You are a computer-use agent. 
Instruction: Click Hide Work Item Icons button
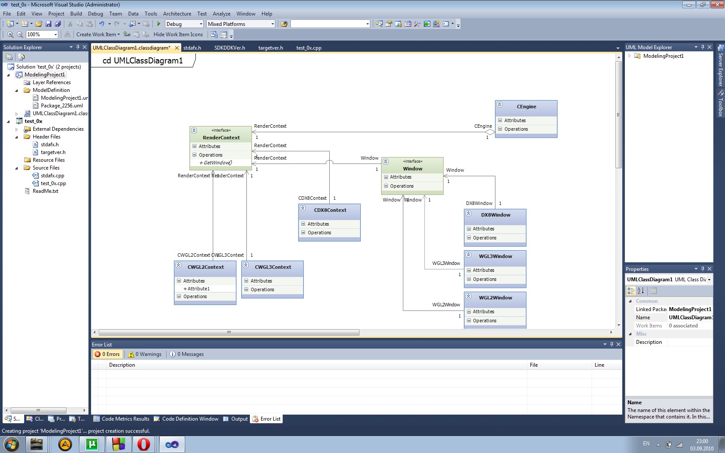178,35
